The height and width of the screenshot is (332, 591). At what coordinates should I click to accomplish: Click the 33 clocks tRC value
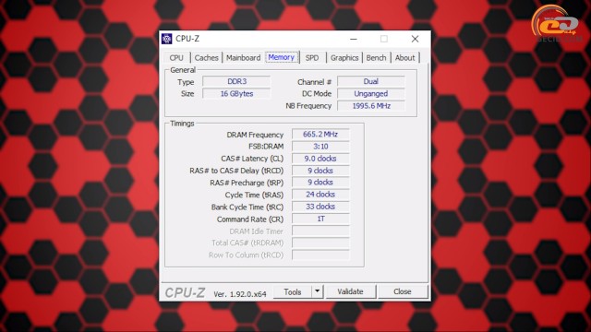pyautogui.click(x=320, y=207)
